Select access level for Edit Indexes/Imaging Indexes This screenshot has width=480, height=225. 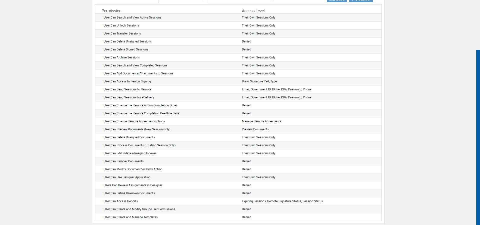click(258, 153)
